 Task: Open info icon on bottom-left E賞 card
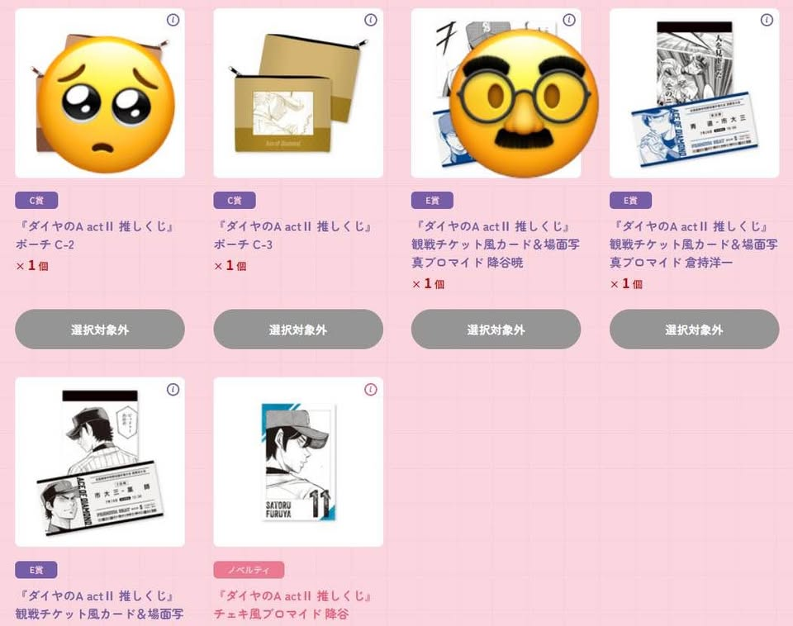[x=173, y=390]
